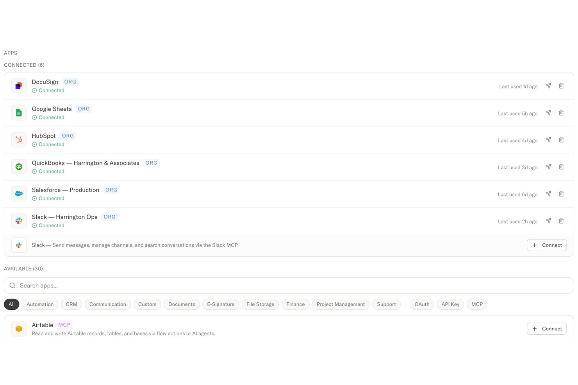Click the CONNECTED (6) section heading
This screenshot has width=578, height=385.
pyautogui.click(x=24, y=65)
